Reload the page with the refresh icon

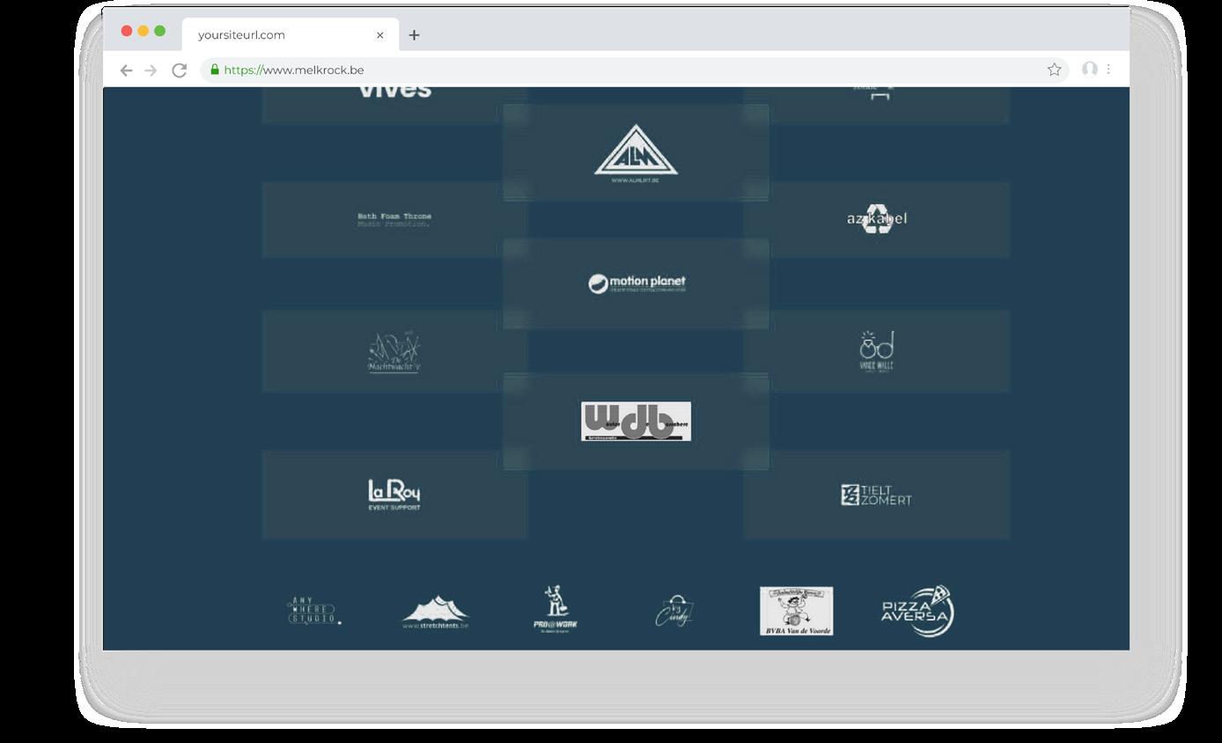point(179,70)
